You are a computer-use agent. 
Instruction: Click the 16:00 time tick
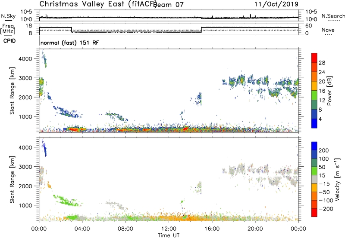(212, 229)
